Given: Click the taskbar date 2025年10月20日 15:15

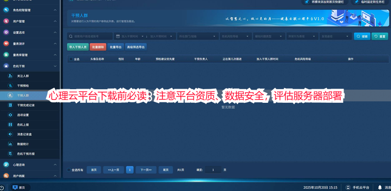Looking at the screenshot, I should (x=320, y=188).
